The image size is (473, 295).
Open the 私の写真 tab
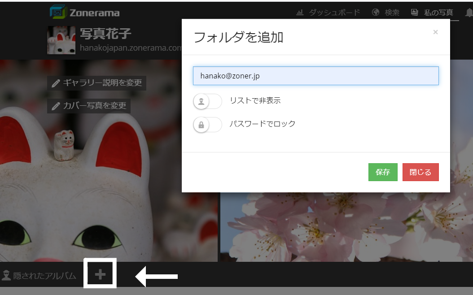(x=438, y=13)
